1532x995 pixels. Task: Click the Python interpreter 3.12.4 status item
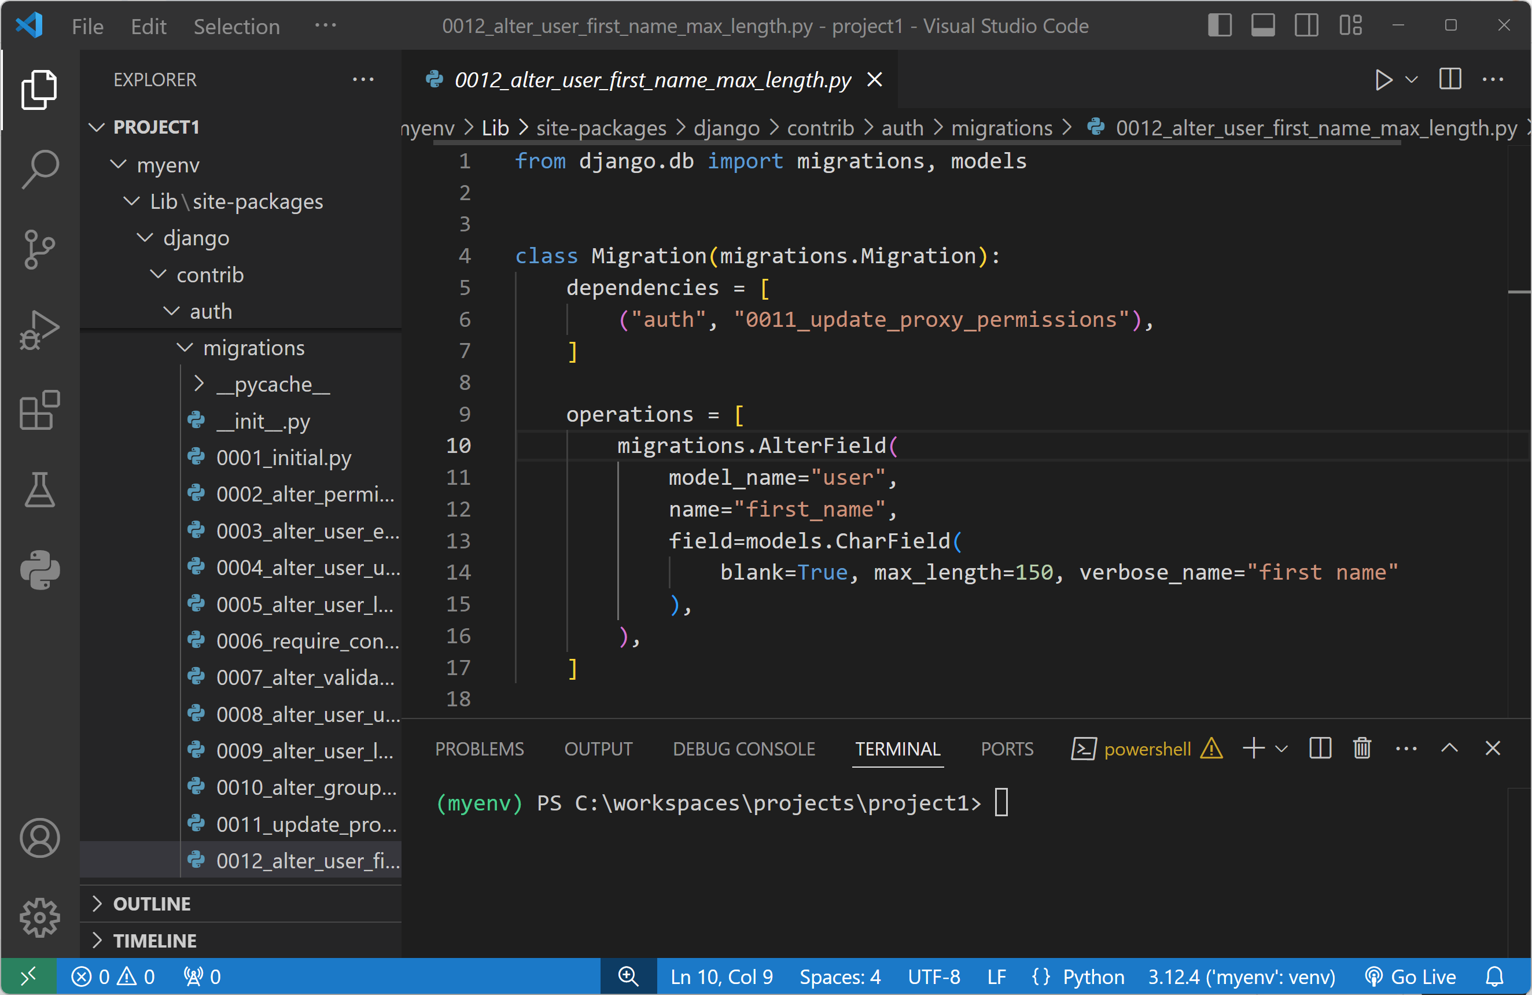1241,977
